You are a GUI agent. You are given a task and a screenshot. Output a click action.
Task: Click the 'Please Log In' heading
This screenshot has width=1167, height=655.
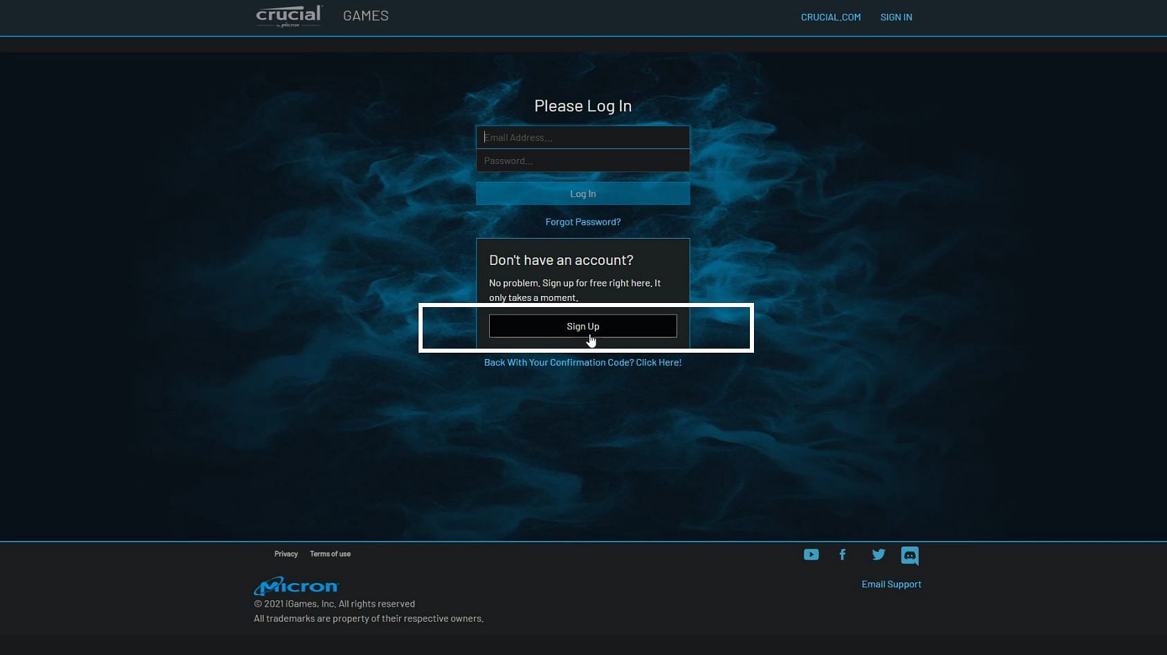[583, 106]
